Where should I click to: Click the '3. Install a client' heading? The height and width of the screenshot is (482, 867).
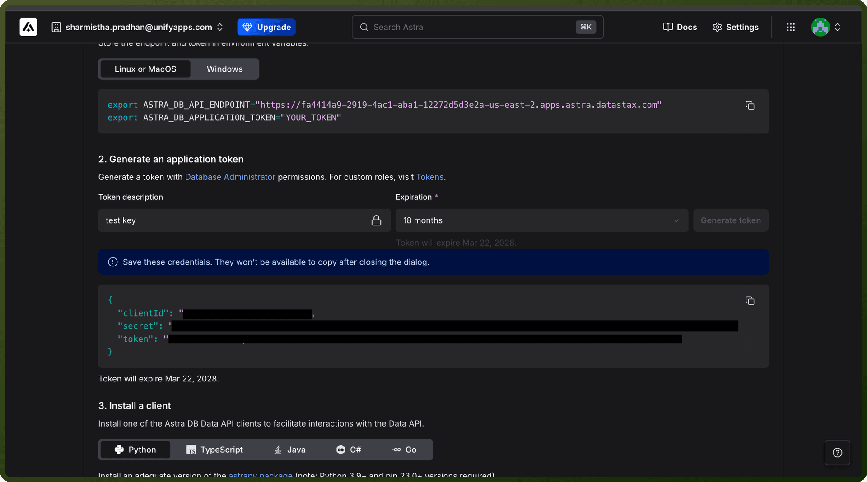click(135, 406)
